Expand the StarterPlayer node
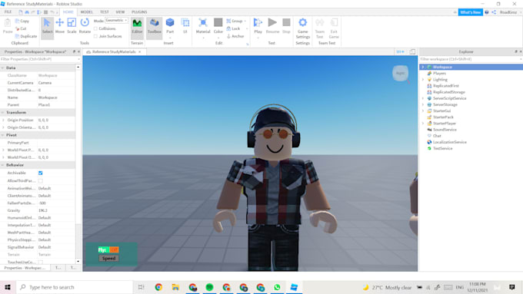Screen dimensions: 523x294 (423, 123)
